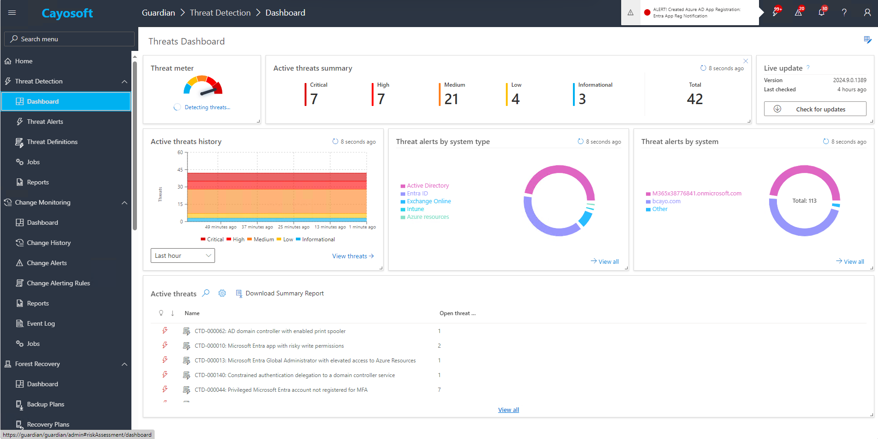Open the help question mark icon

(844, 12)
